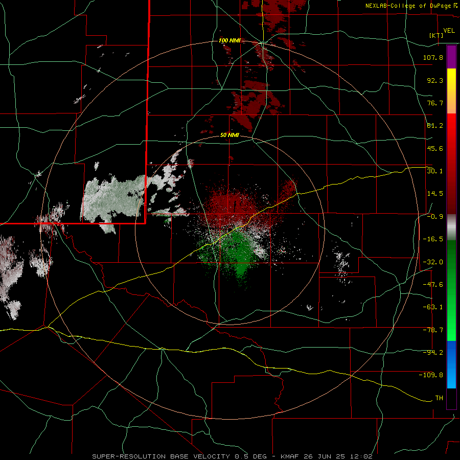The width and height of the screenshot is (460, 460).
Task: Click the -47.6 velocity scale value
Action: tap(433, 285)
